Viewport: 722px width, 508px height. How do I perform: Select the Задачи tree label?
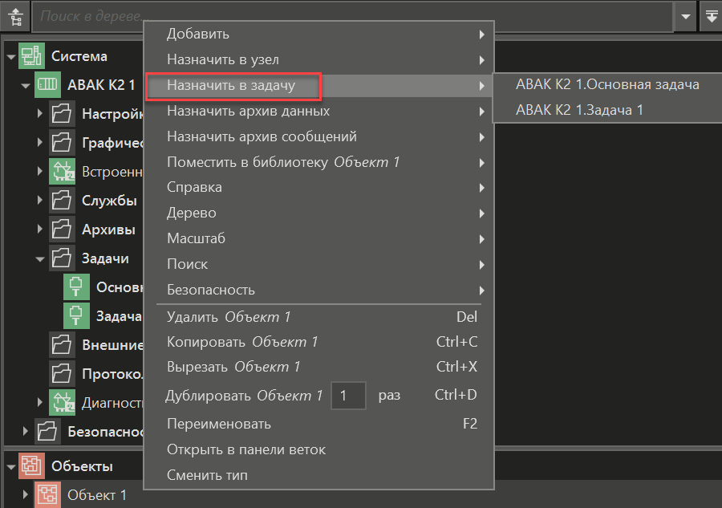coord(105,259)
